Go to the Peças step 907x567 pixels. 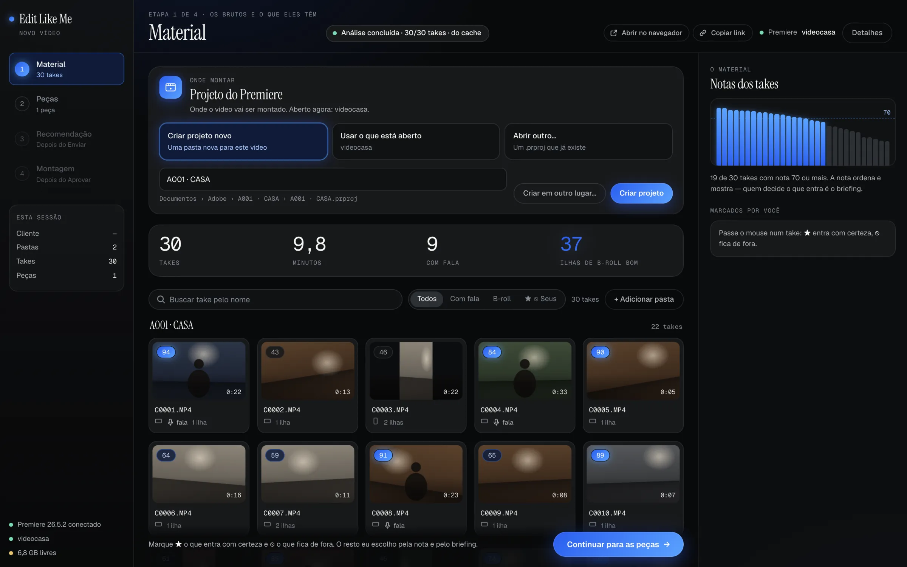[67, 104]
